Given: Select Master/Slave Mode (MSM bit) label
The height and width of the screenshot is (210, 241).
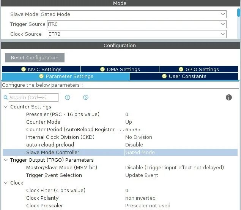Looking at the screenshot, I should click(x=61, y=167).
